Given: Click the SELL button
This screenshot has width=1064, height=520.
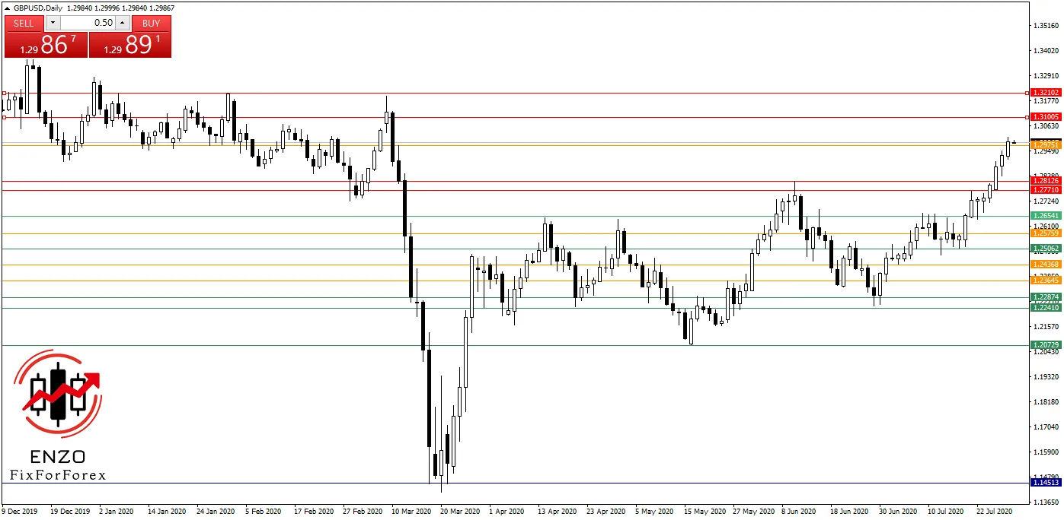Looking at the screenshot, I should click(24, 23).
